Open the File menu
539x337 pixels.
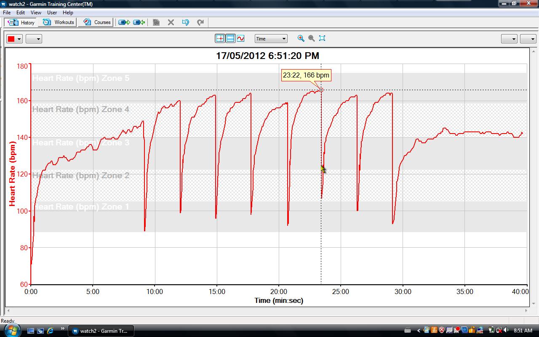pos(7,13)
